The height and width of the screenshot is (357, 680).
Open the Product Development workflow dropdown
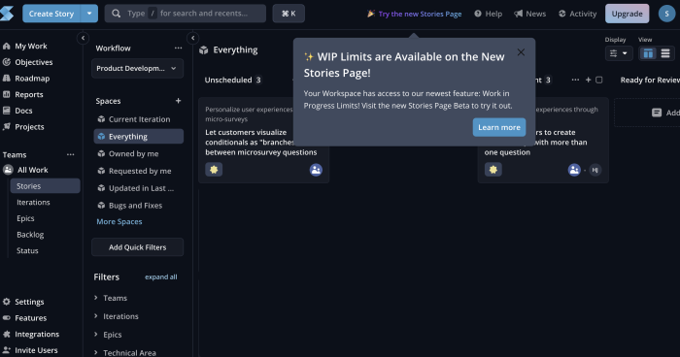(x=137, y=69)
